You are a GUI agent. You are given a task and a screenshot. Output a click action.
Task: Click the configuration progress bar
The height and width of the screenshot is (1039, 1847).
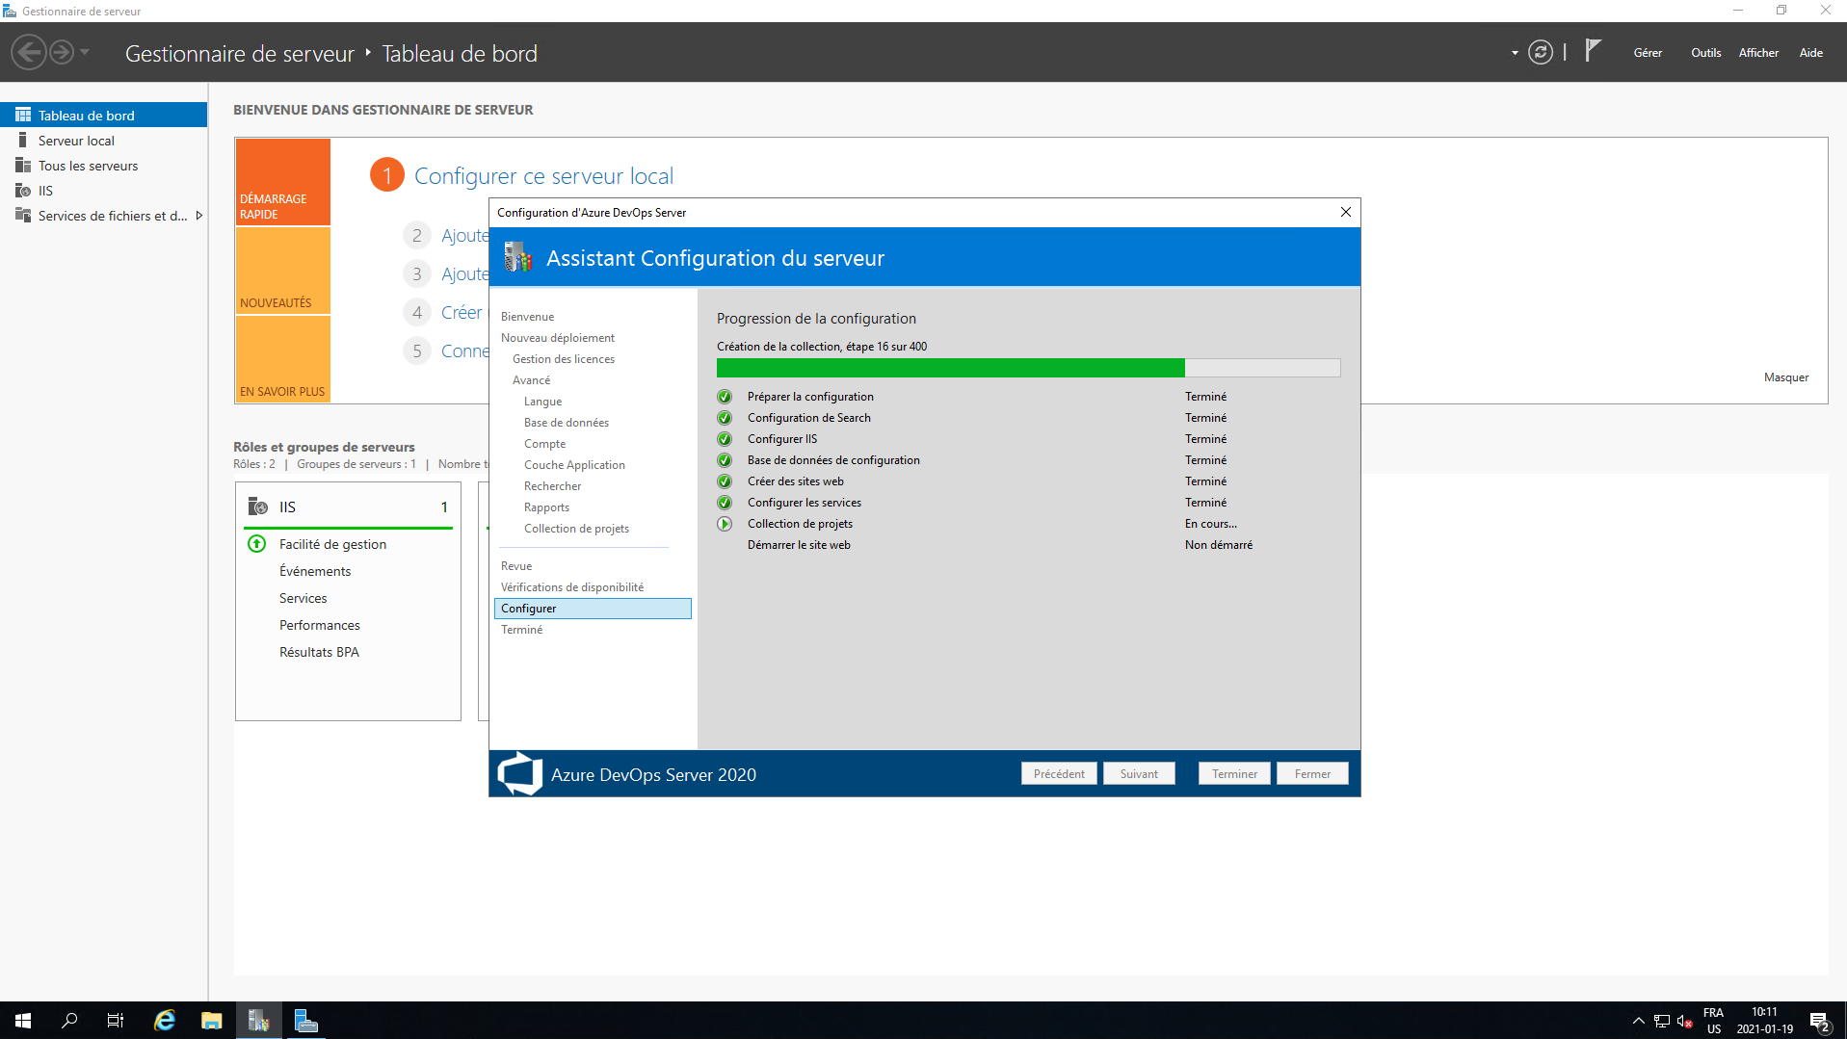click(1027, 368)
